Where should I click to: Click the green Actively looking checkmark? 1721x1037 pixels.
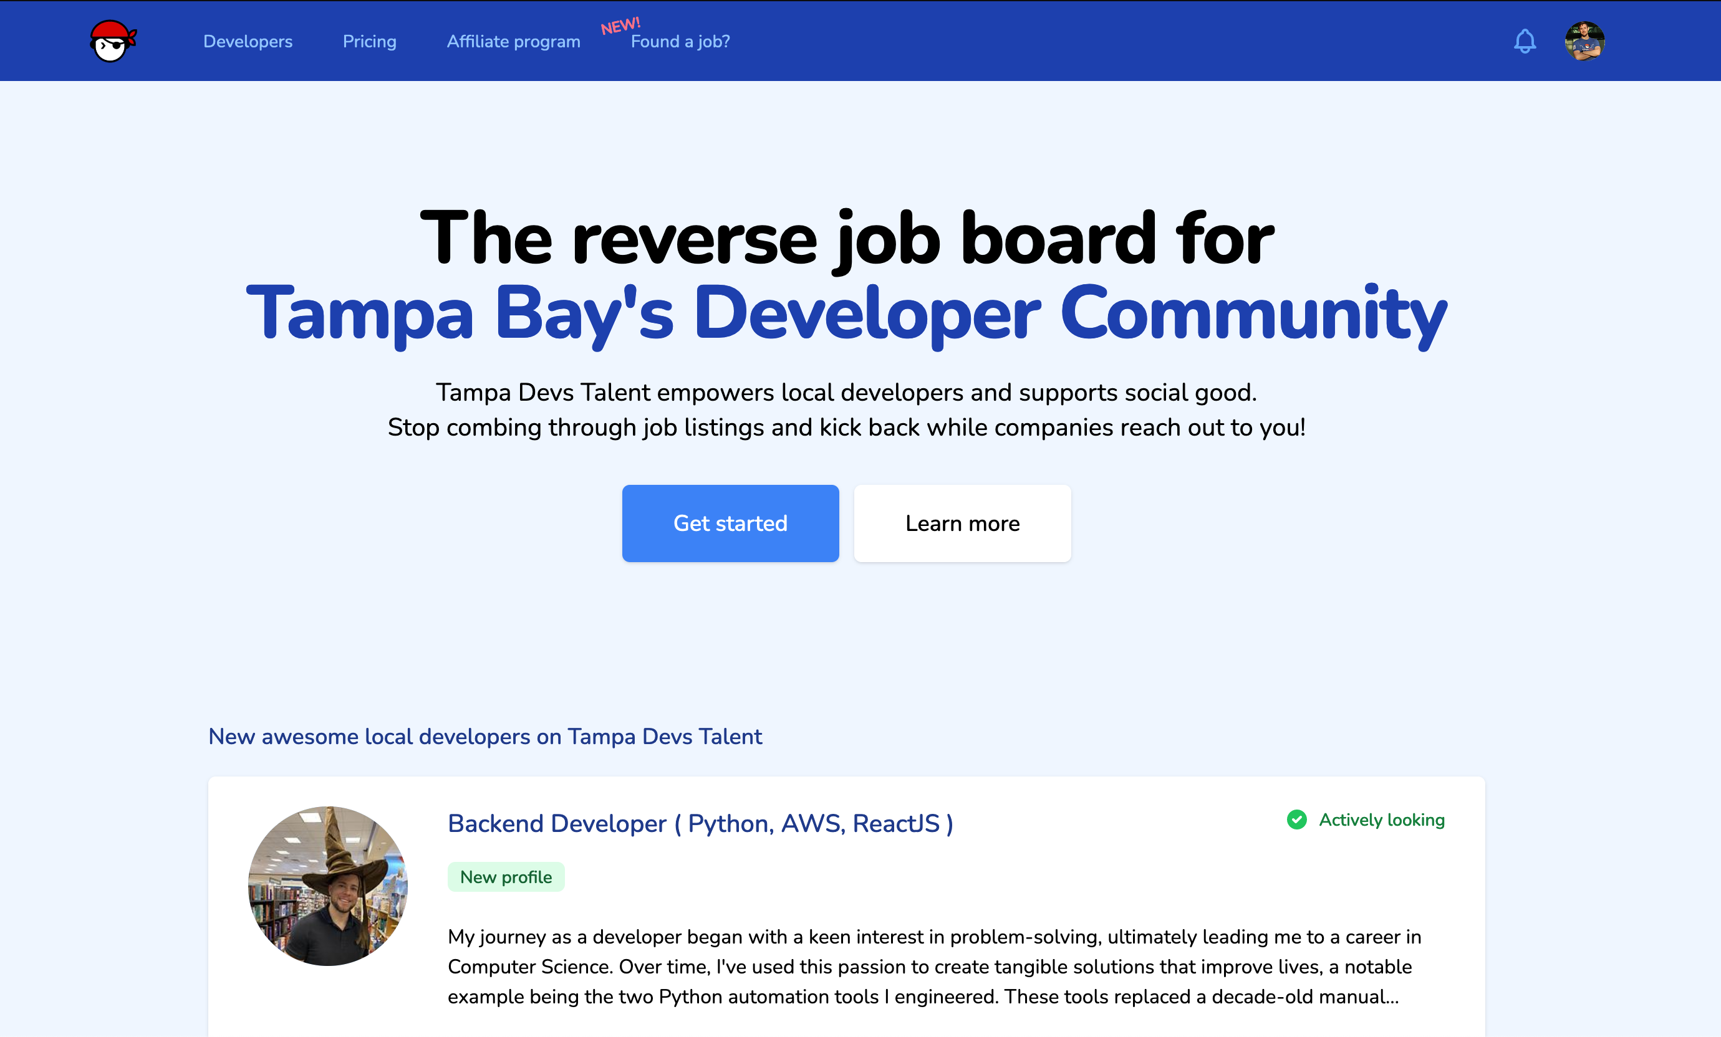[x=1296, y=820]
